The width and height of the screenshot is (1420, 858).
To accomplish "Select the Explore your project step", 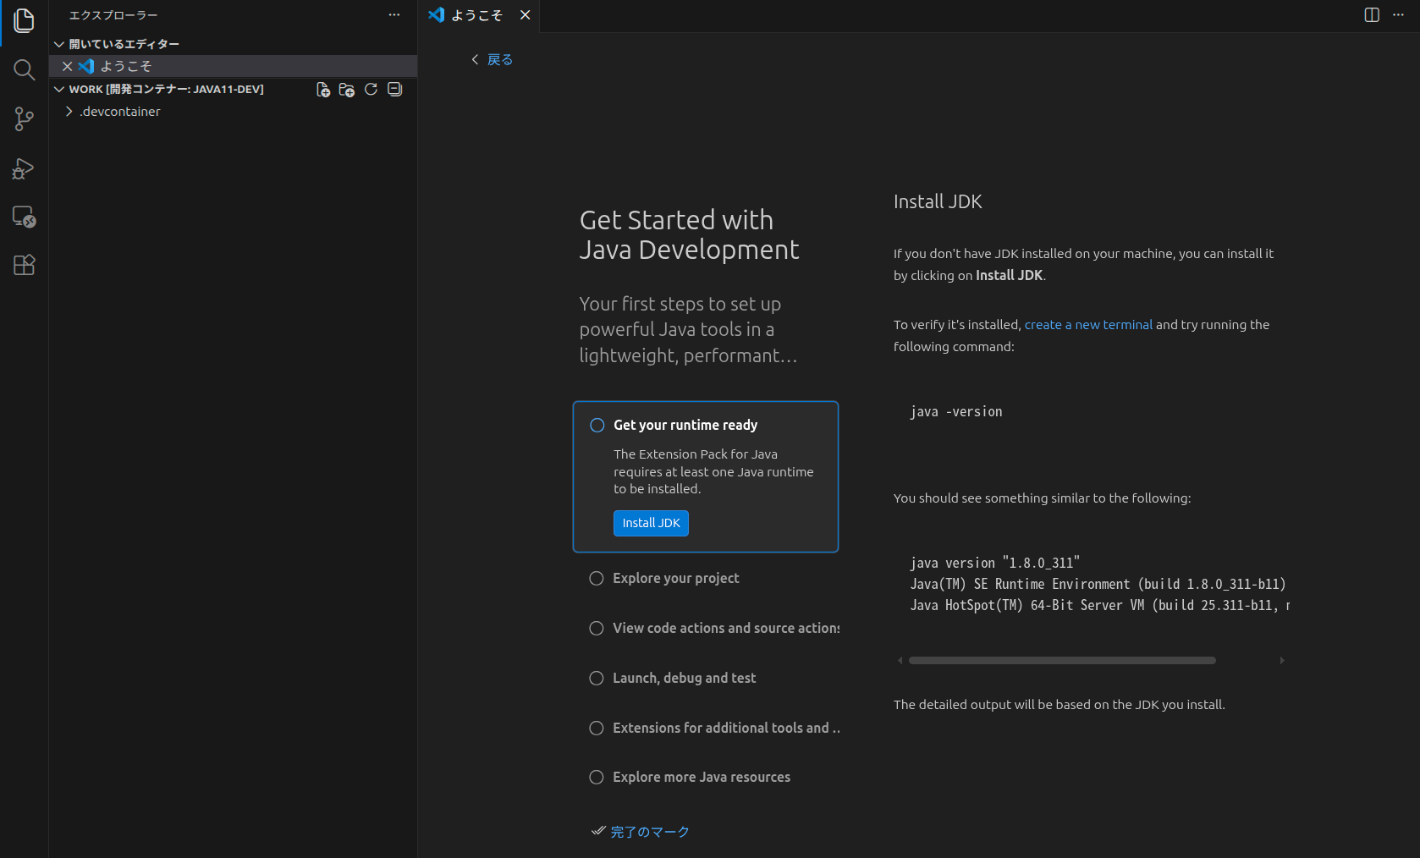I will click(675, 578).
